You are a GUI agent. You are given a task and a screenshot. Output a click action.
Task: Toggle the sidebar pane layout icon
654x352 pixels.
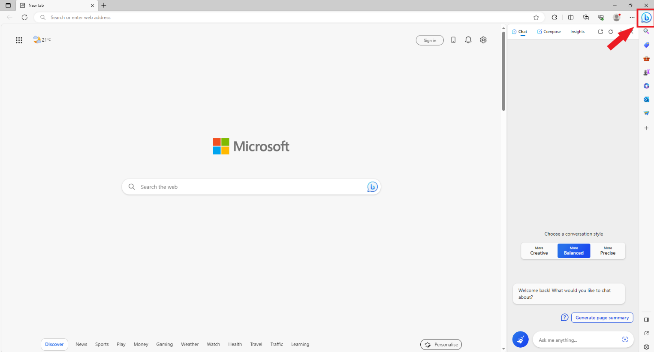pyautogui.click(x=646, y=320)
